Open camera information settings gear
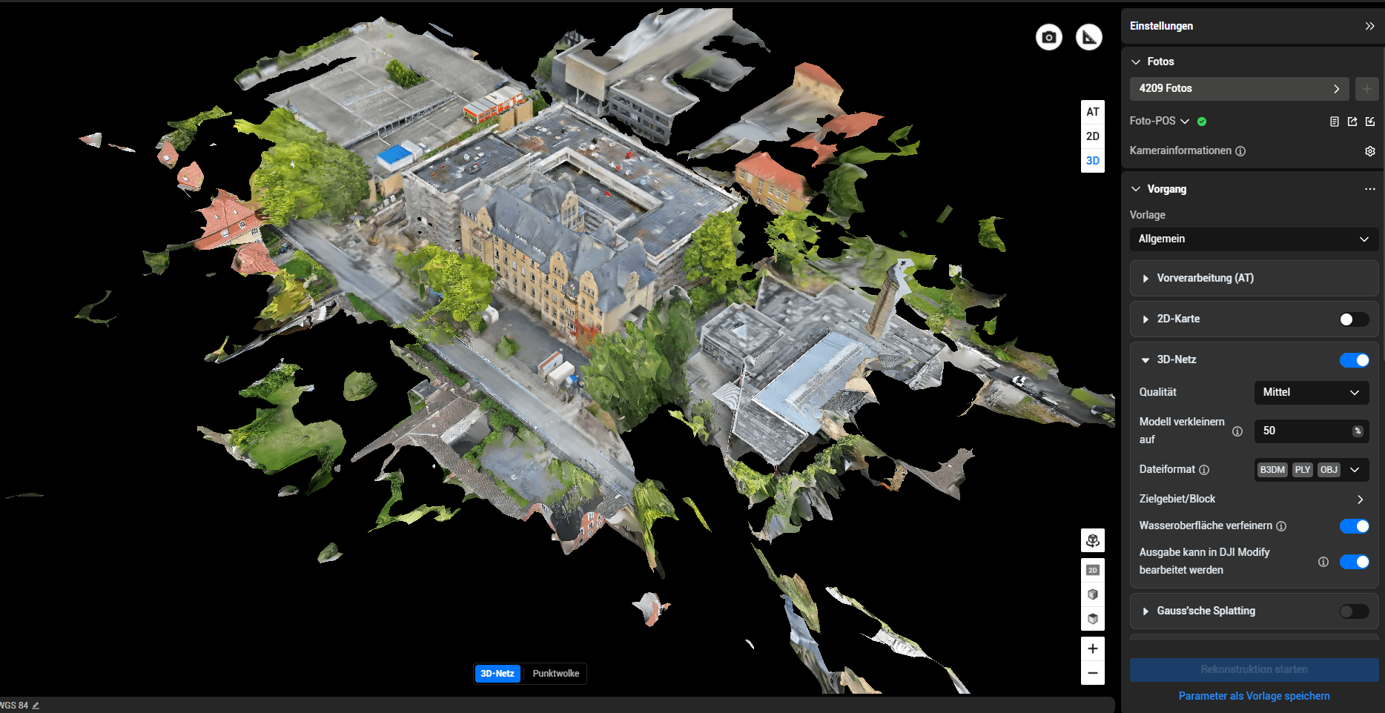This screenshot has width=1385, height=713. point(1369,151)
